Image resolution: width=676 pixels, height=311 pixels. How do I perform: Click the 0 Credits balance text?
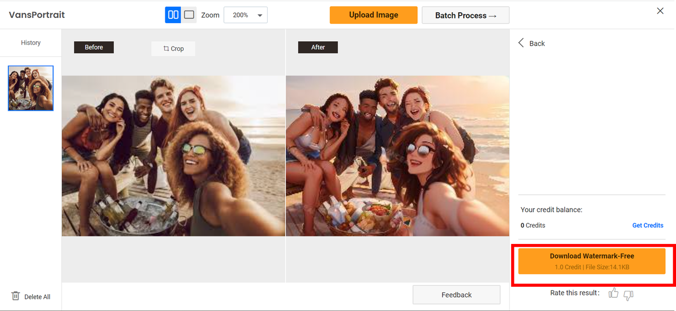[533, 225]
